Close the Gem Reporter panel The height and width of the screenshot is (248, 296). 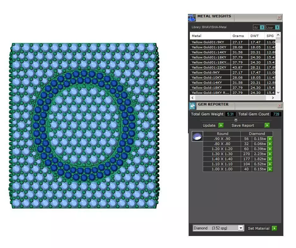280,106
